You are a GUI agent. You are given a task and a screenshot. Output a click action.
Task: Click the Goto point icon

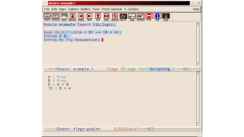tap(106, 17)
